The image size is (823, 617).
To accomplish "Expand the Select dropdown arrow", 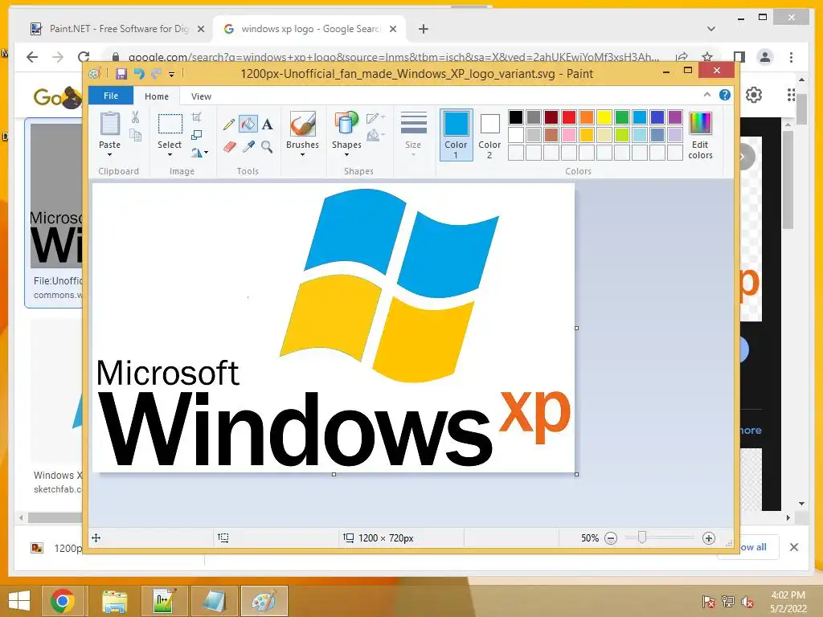I will (170, 155).
